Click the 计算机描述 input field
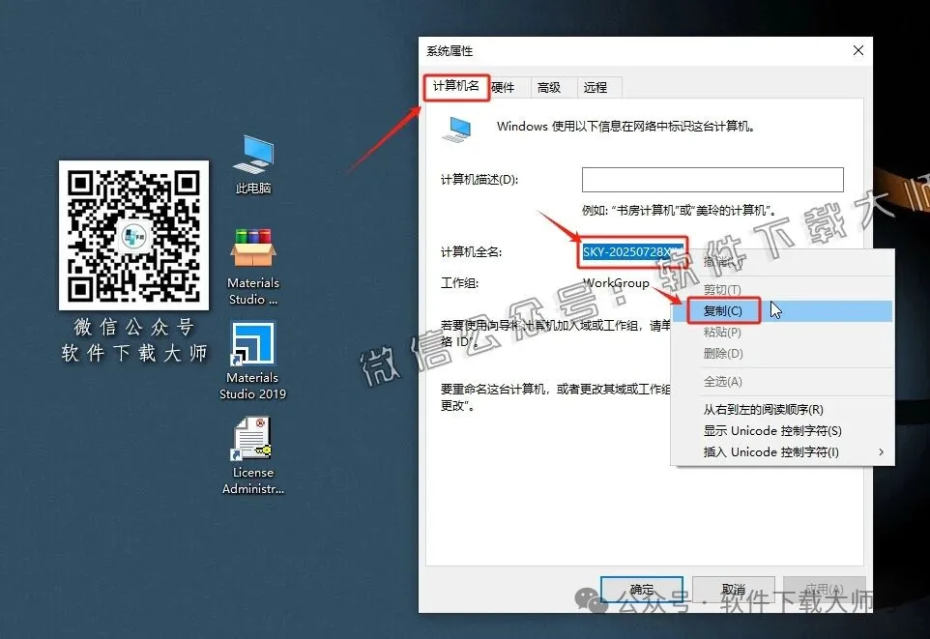This screenshot has height=639, width=930. click(x=712, y=179)
